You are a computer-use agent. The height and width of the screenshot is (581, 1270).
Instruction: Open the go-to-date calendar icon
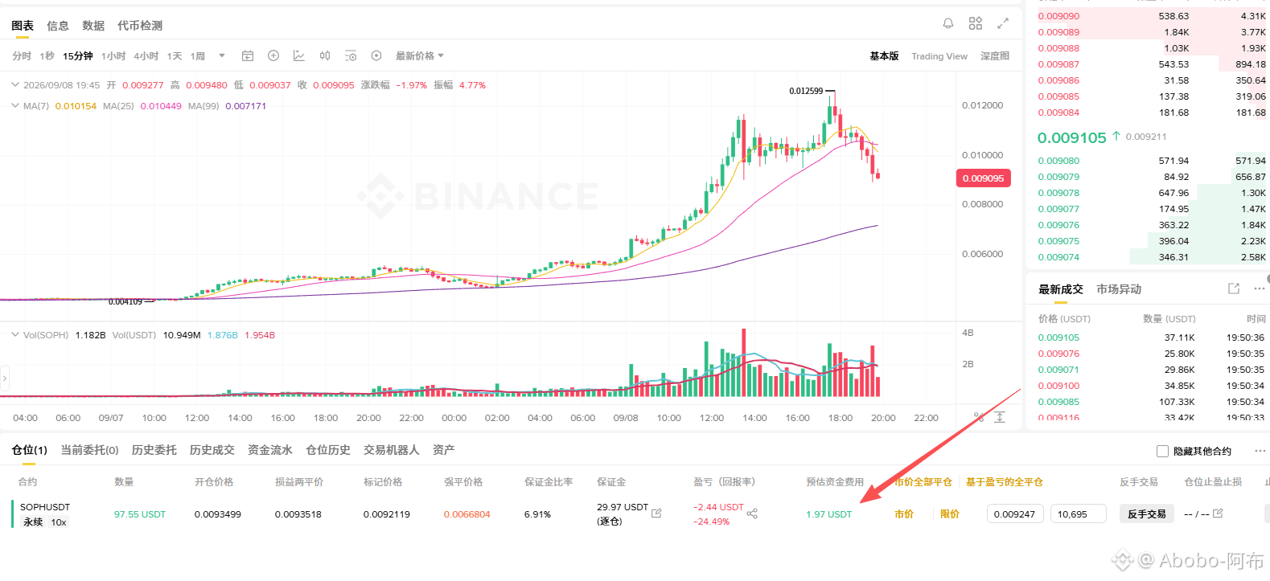point(248,56)
